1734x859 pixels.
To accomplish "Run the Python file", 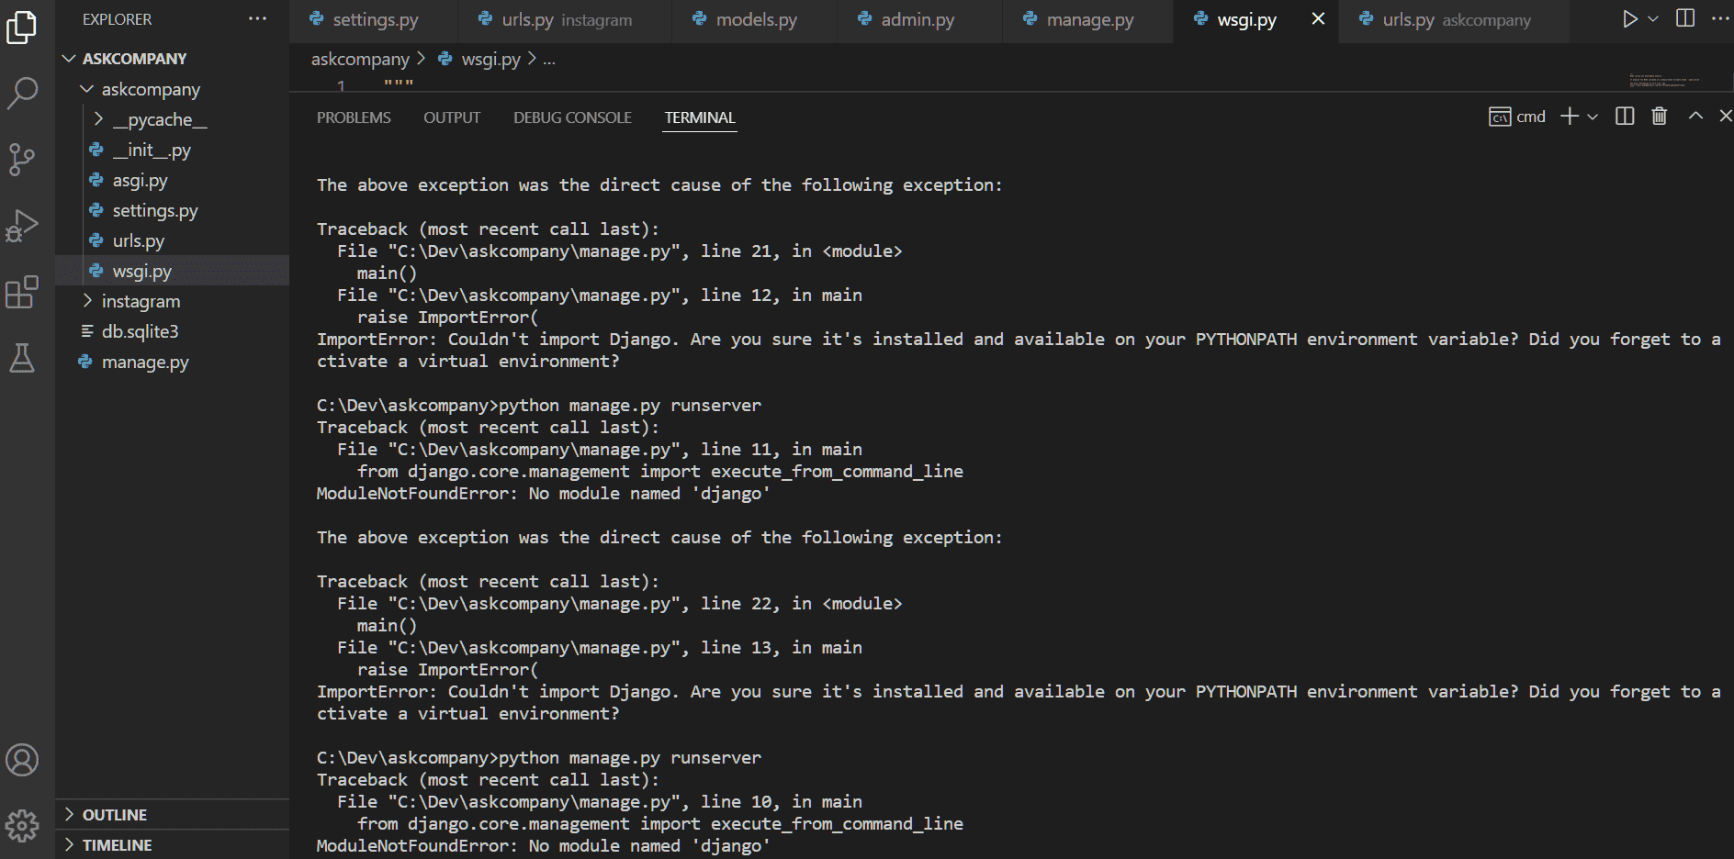I will point(1629,19).
